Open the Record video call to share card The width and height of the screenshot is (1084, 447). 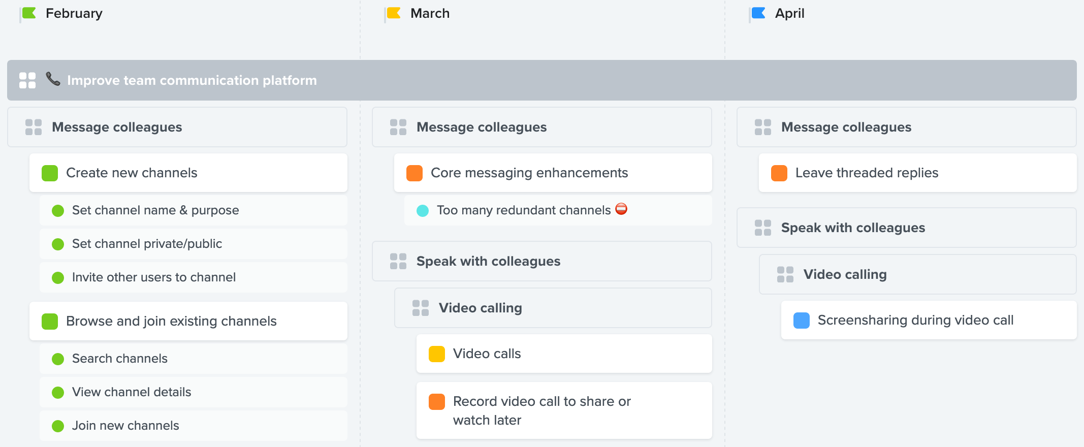564,410
